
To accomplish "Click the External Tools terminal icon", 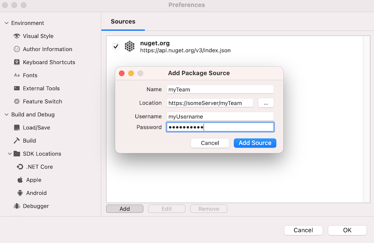I will 17,88.
